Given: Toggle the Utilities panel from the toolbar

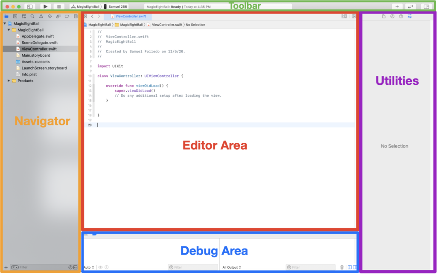Looking at the screenshot, I should (426, 6).
